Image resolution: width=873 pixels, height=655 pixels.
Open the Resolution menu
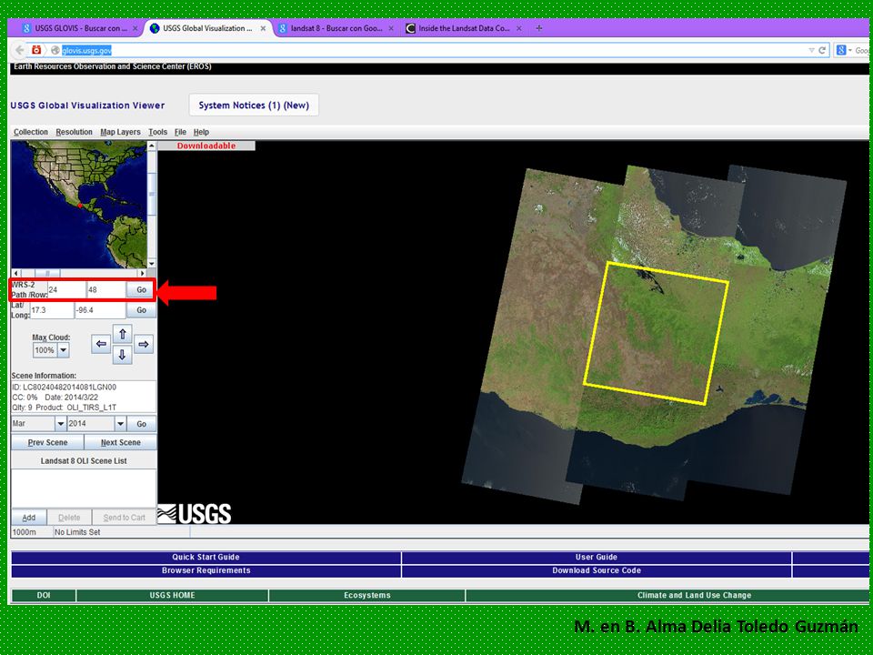74,132
